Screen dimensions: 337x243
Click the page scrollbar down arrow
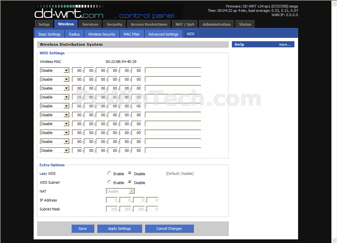pyautogui.click(x=334, y=240)
